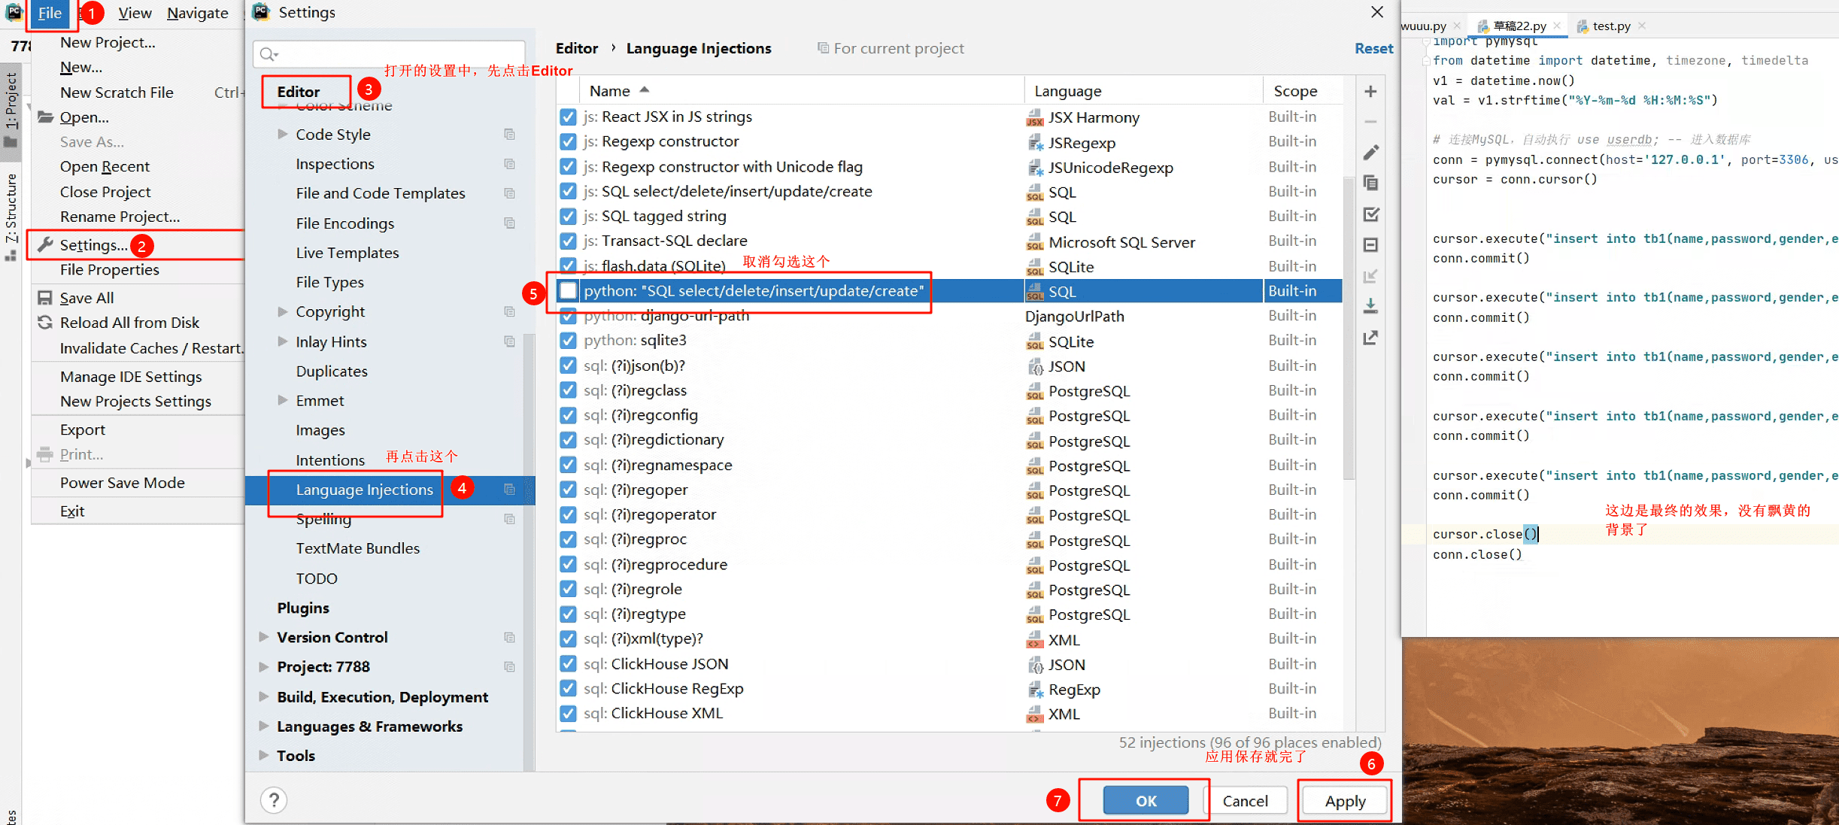Image resolution: width=1839 pixels, height=825 pixels.
Task: Click the Reload All from Disk refresh icon
Action: [45, 323]
